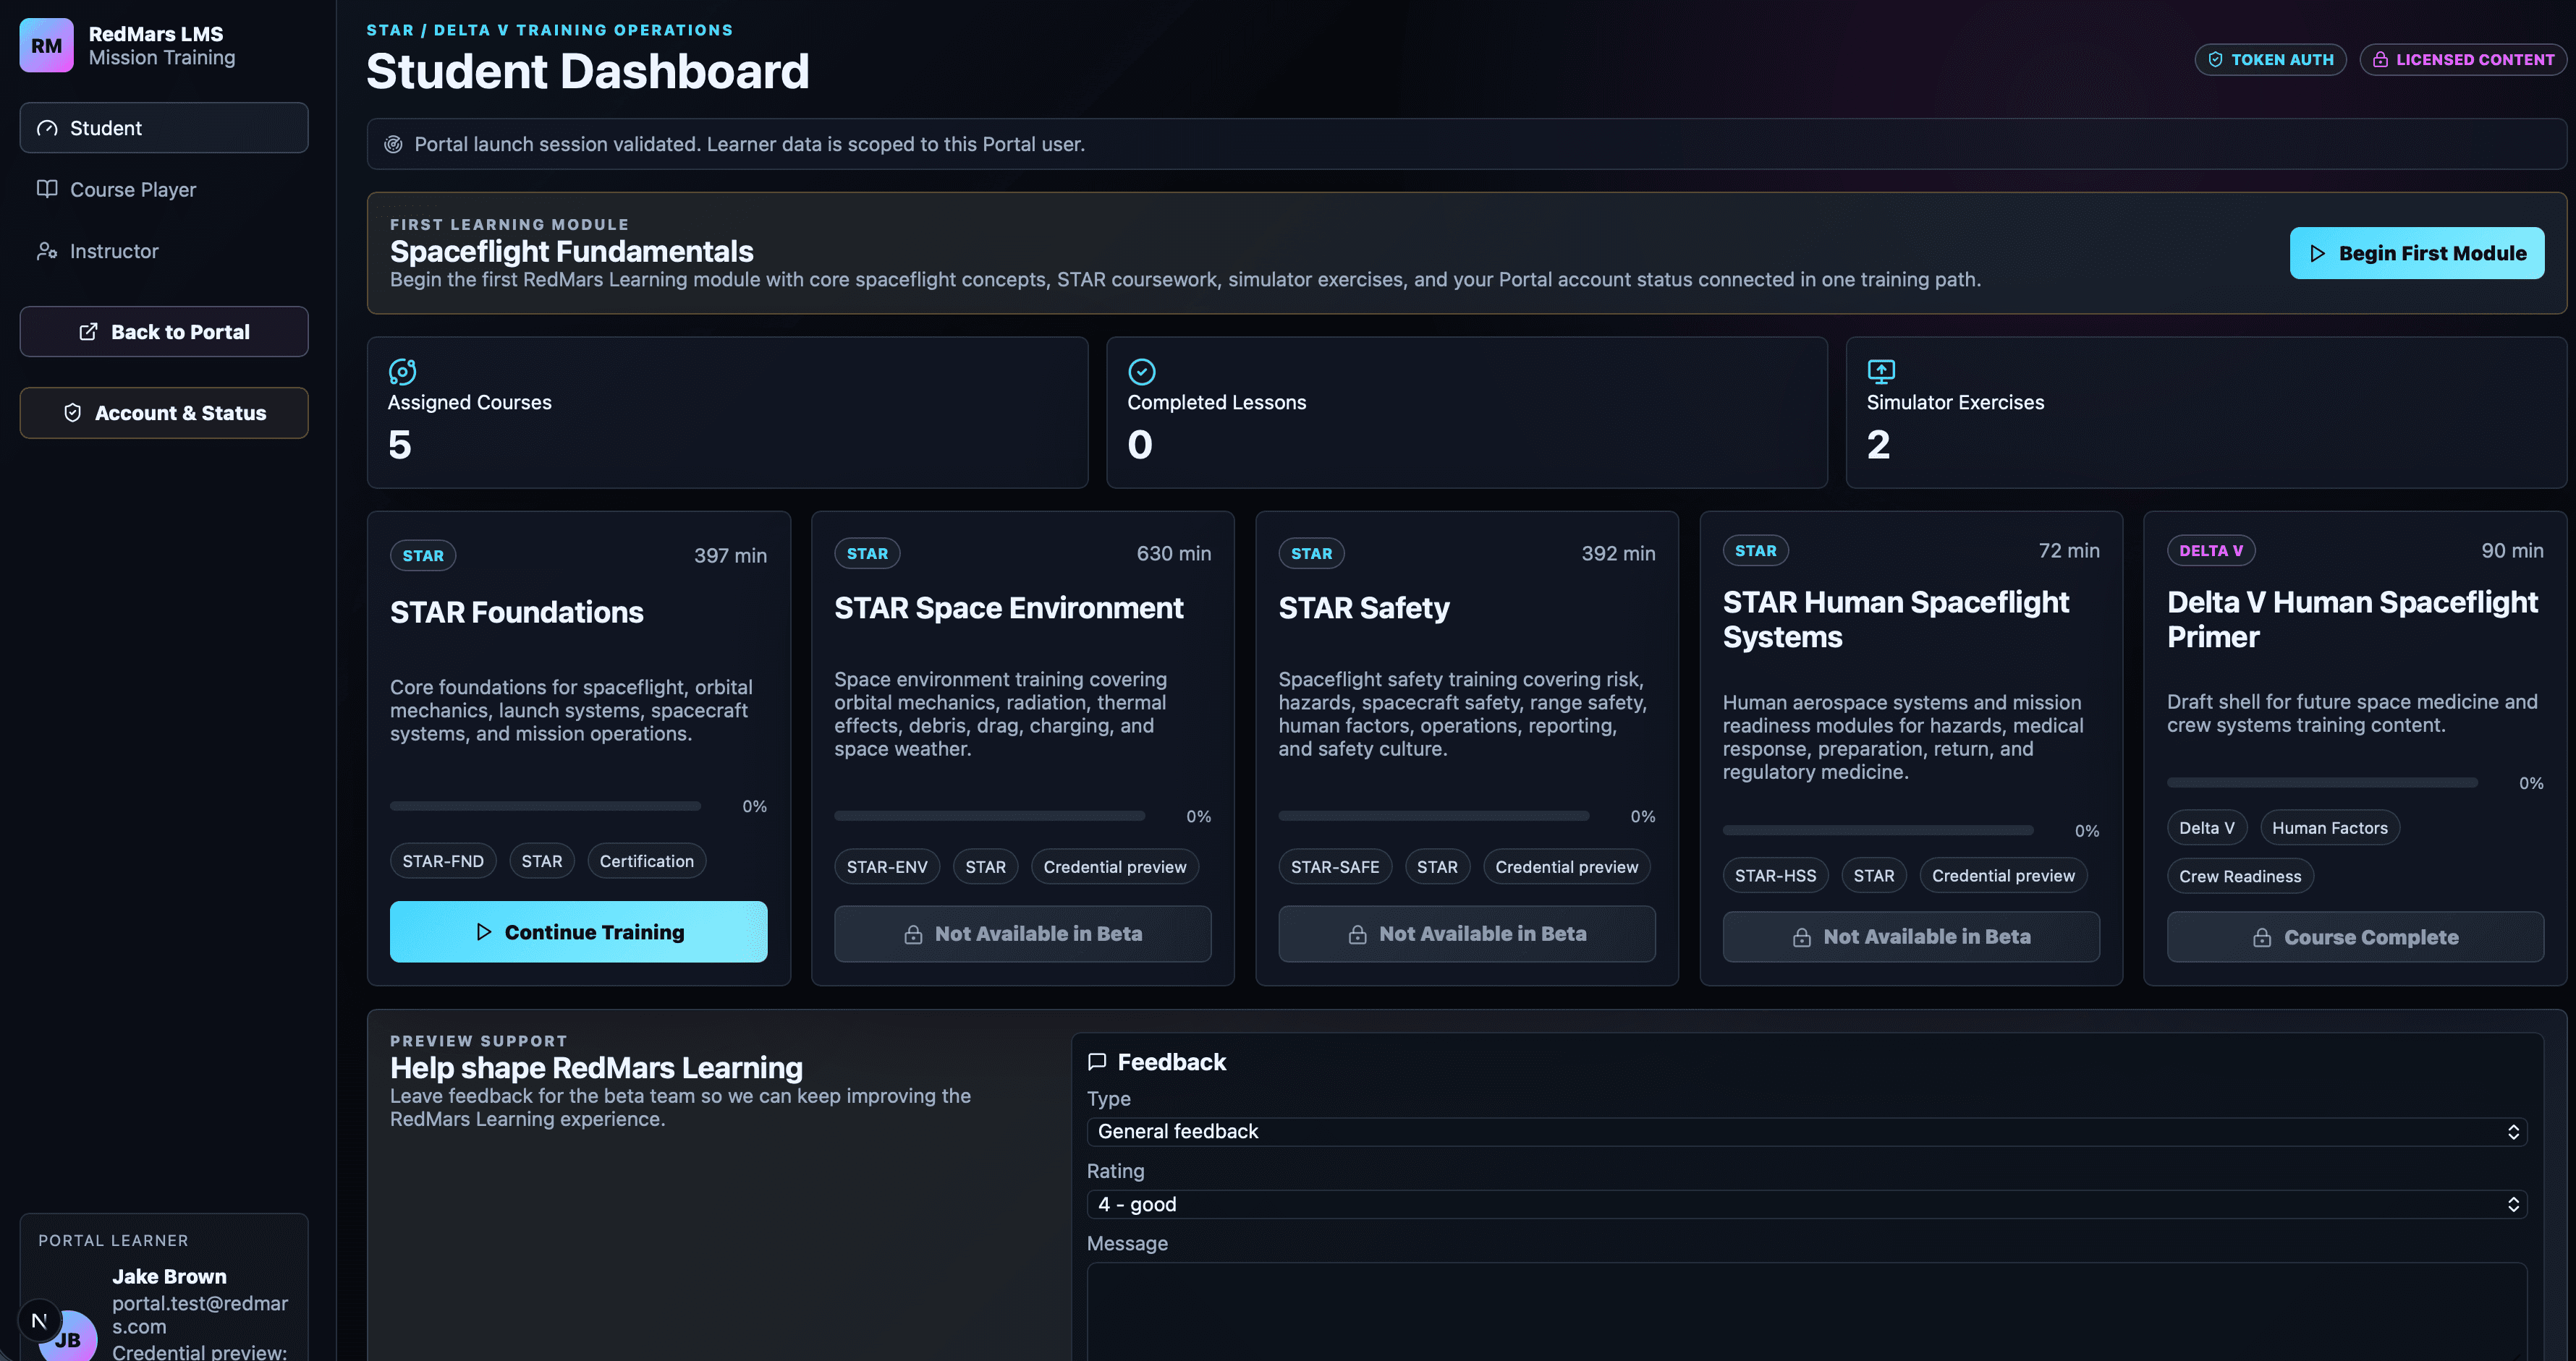Open the Feedback Type dropdown
The image size is (2576, 1361).
tap(1806, 1132)
